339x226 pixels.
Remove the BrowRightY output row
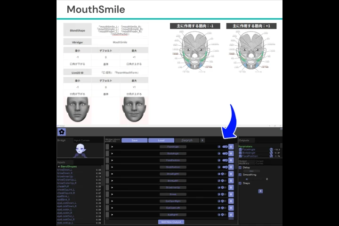point(231,174)
